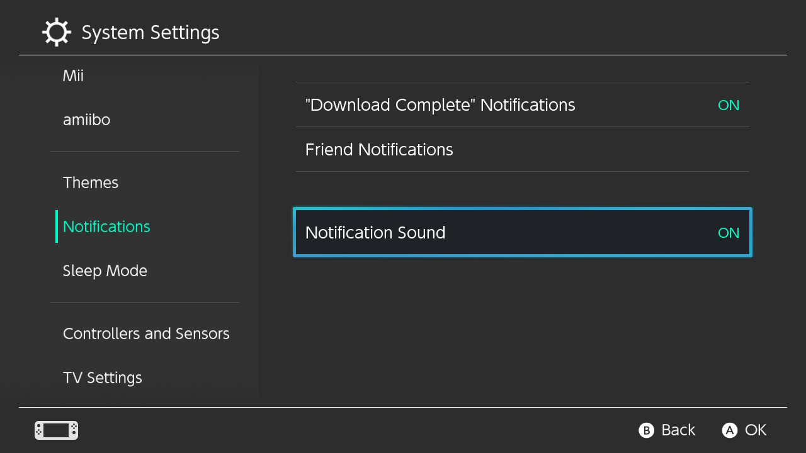
Task: Select the "Download Complete" Notifications row label
Action: (440, 105)
